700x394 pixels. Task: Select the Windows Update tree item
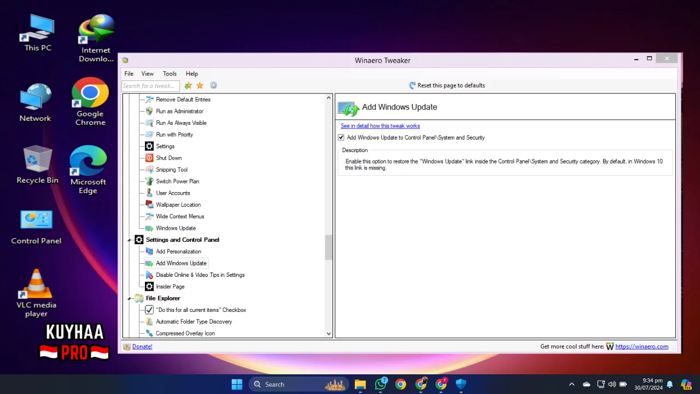[x=176, y=228]
